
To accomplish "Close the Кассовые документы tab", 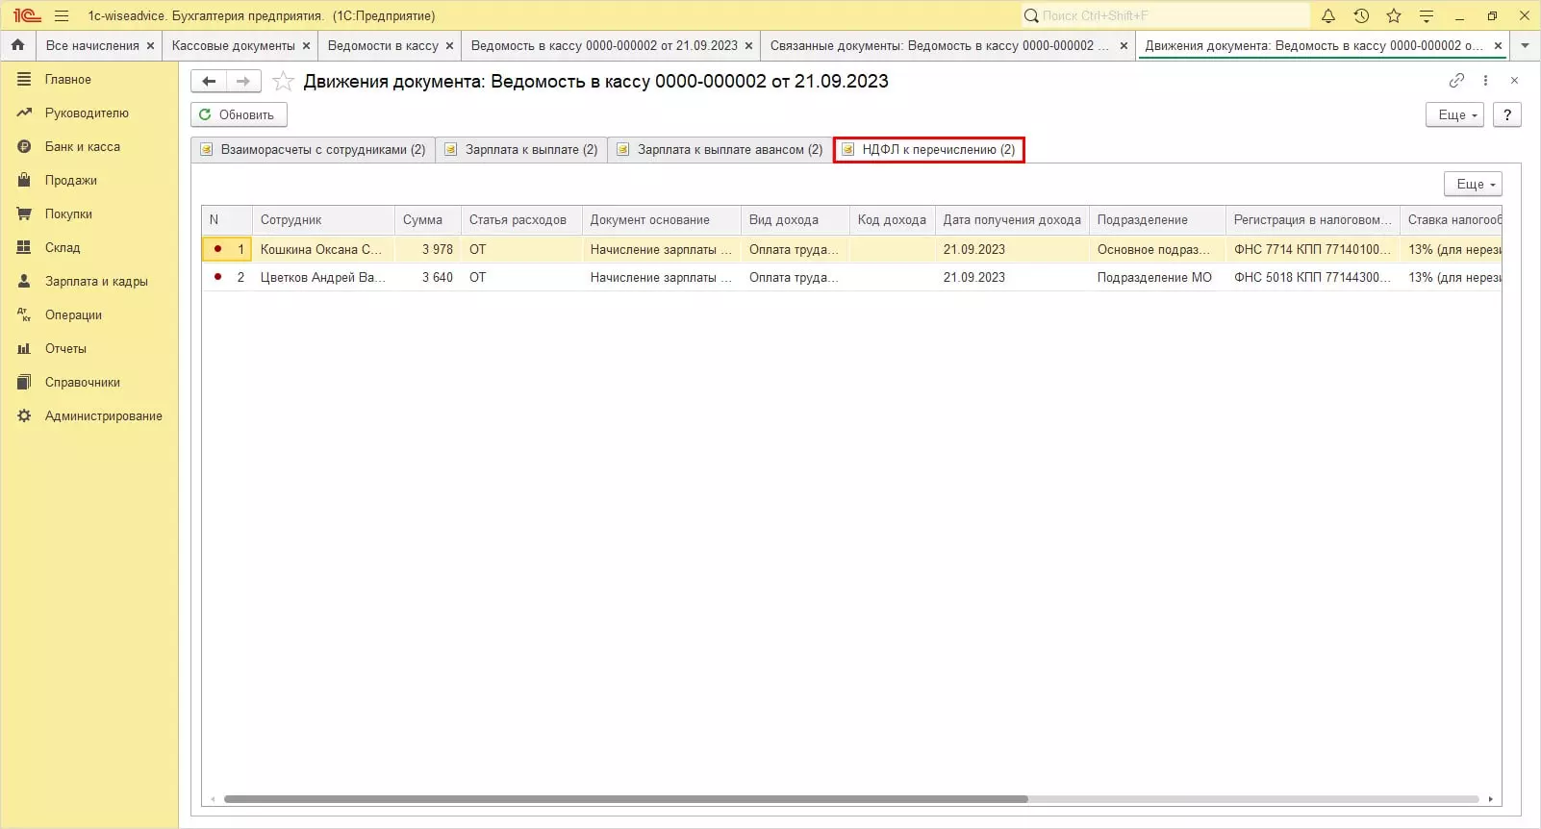I will coord(306,45).
